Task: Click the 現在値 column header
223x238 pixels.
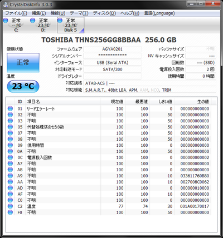Action: coord(113,102)
